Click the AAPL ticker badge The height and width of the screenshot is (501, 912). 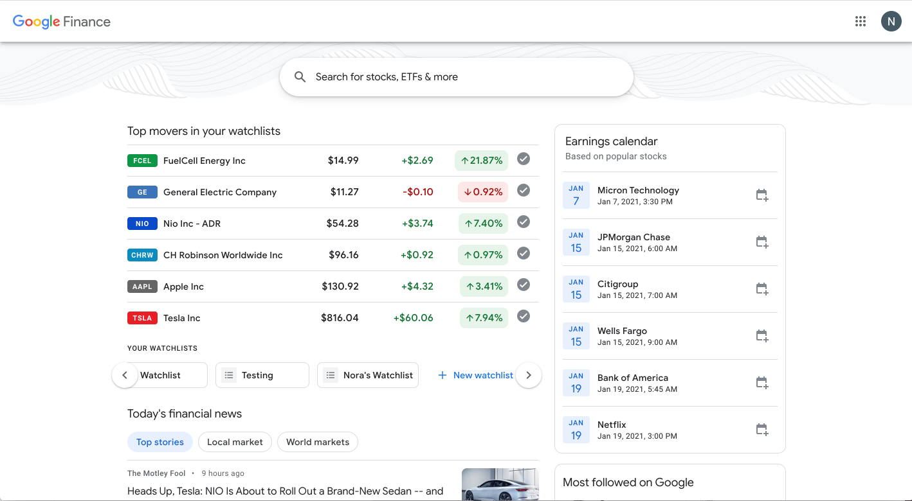142,286
